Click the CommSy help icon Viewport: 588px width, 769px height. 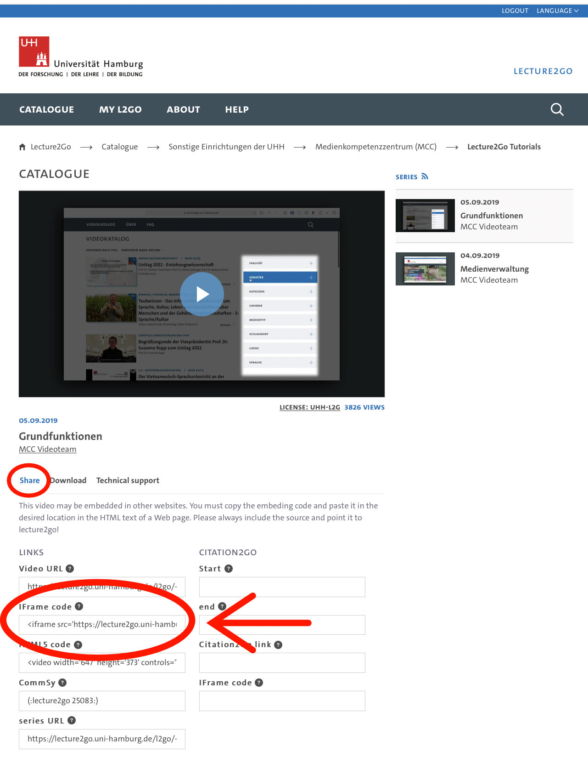tap(62, 683)
